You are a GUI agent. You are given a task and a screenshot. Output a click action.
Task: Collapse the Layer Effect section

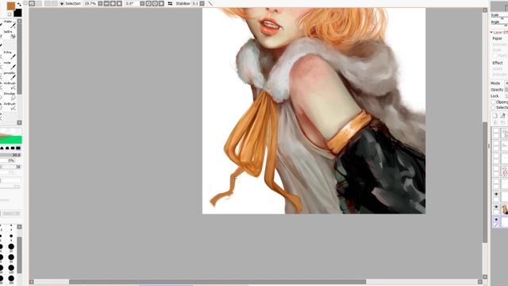pyautogui.click(x=491, y=33)
